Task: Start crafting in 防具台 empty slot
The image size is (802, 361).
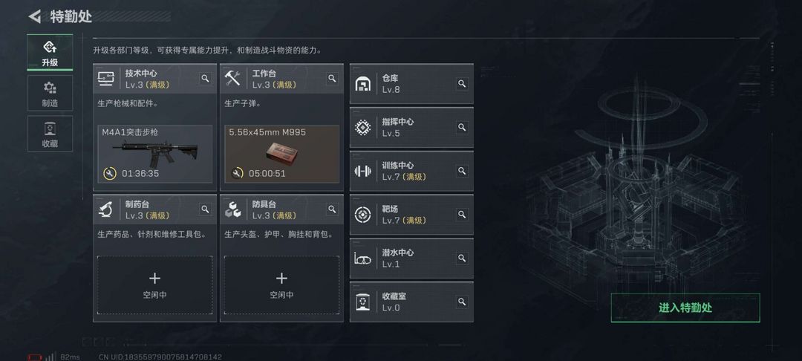Action: pyautogui.click(x=281, y=284)
